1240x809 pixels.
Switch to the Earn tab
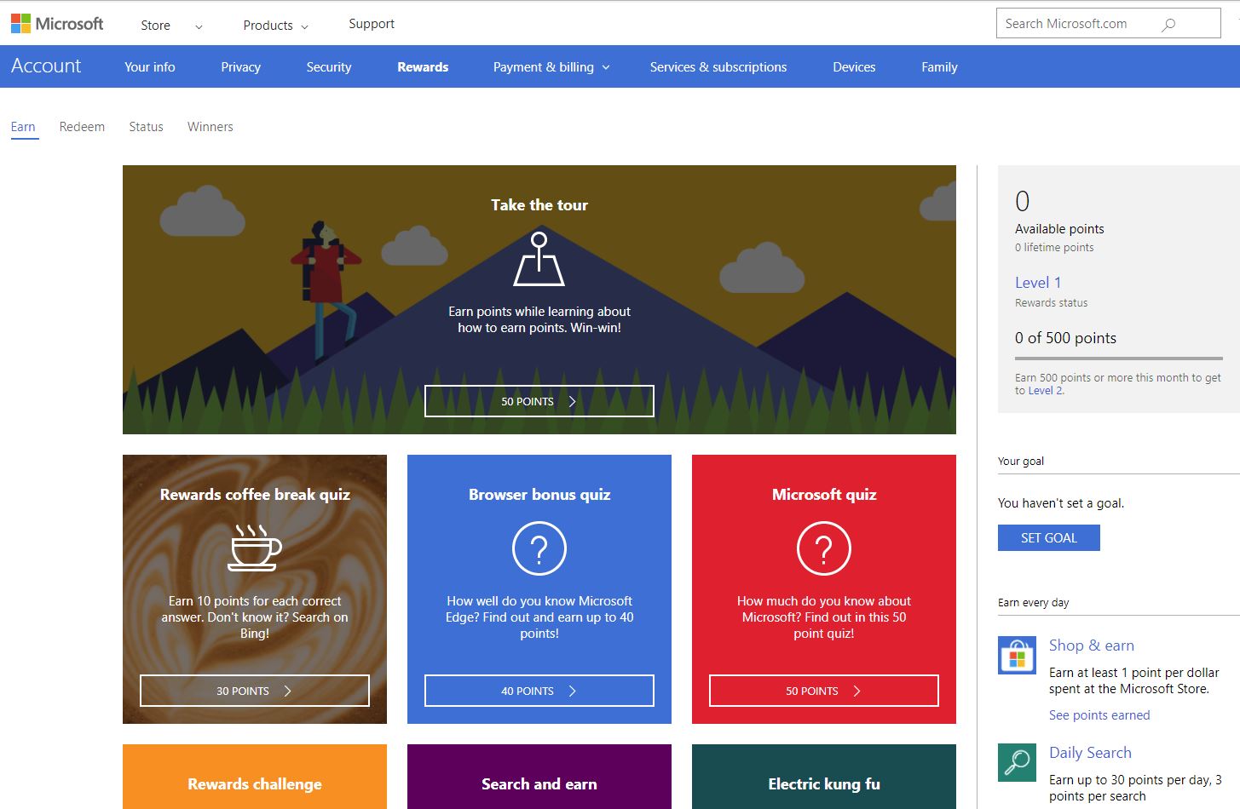(x=23, y=127)
